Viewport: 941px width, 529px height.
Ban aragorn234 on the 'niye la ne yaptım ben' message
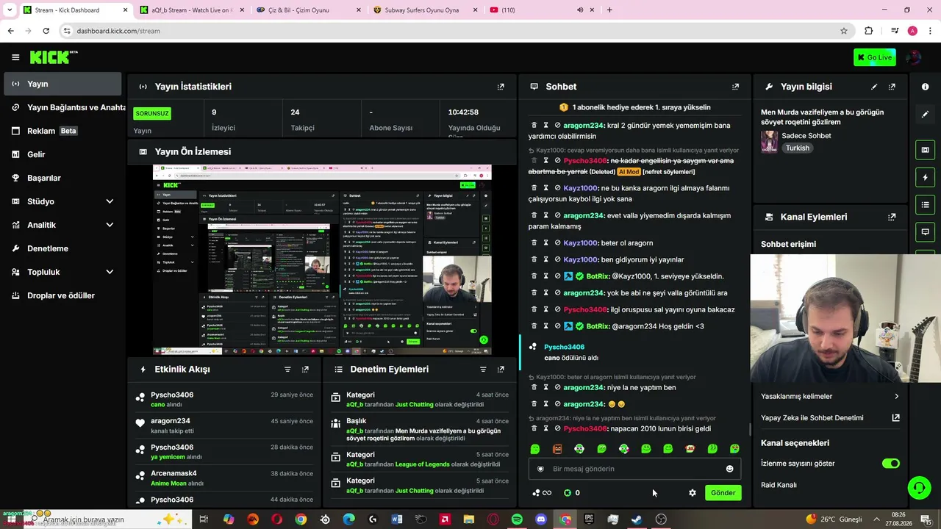557,388
